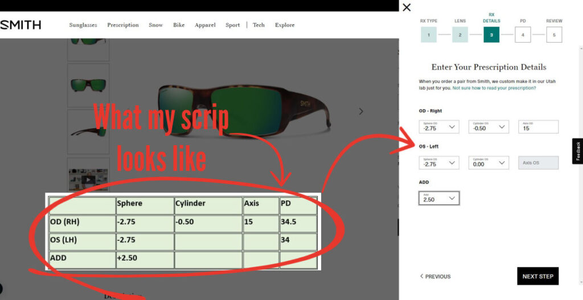This screenshot has width=583, height=300.
Task: Select the partially visible top sunglasses thumbnail
Action: [x=88, y=50]
